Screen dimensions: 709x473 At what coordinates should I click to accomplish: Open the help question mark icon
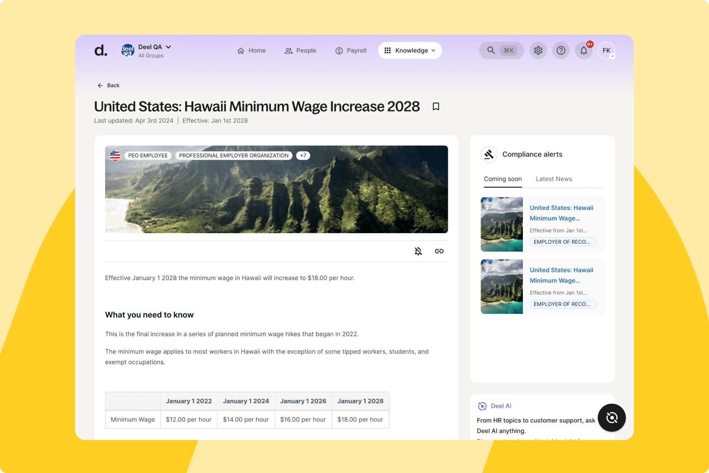point(561,51)
